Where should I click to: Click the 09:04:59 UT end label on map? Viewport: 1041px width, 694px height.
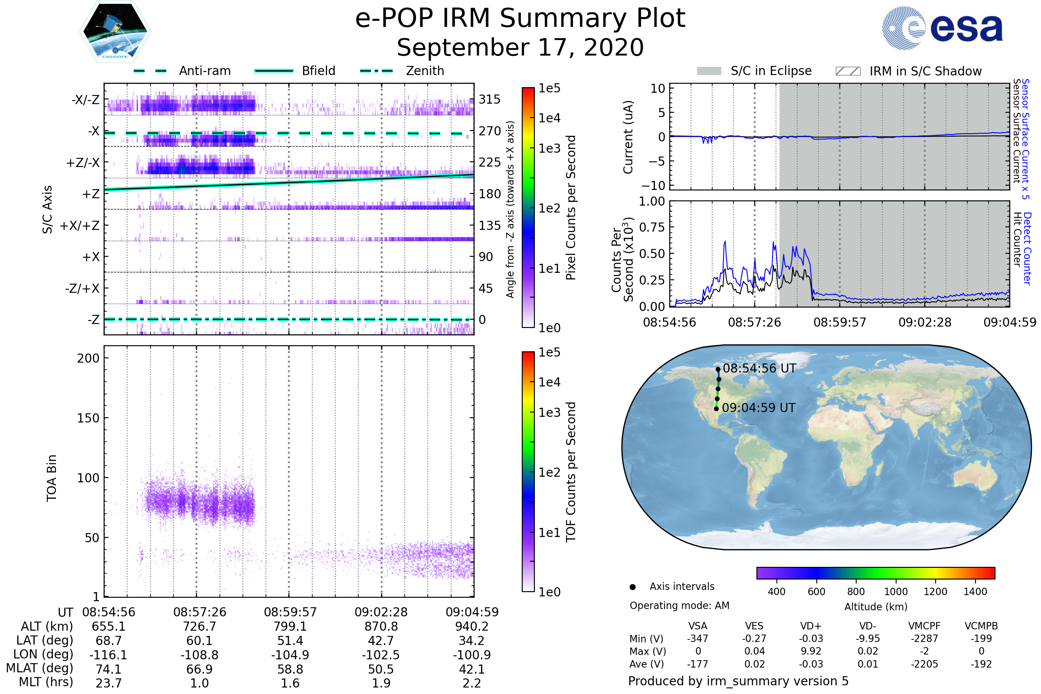[x=759, y=408]
